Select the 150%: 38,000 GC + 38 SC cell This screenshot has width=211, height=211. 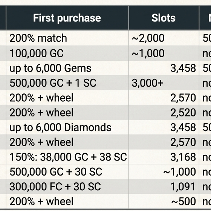click(67, 157)
